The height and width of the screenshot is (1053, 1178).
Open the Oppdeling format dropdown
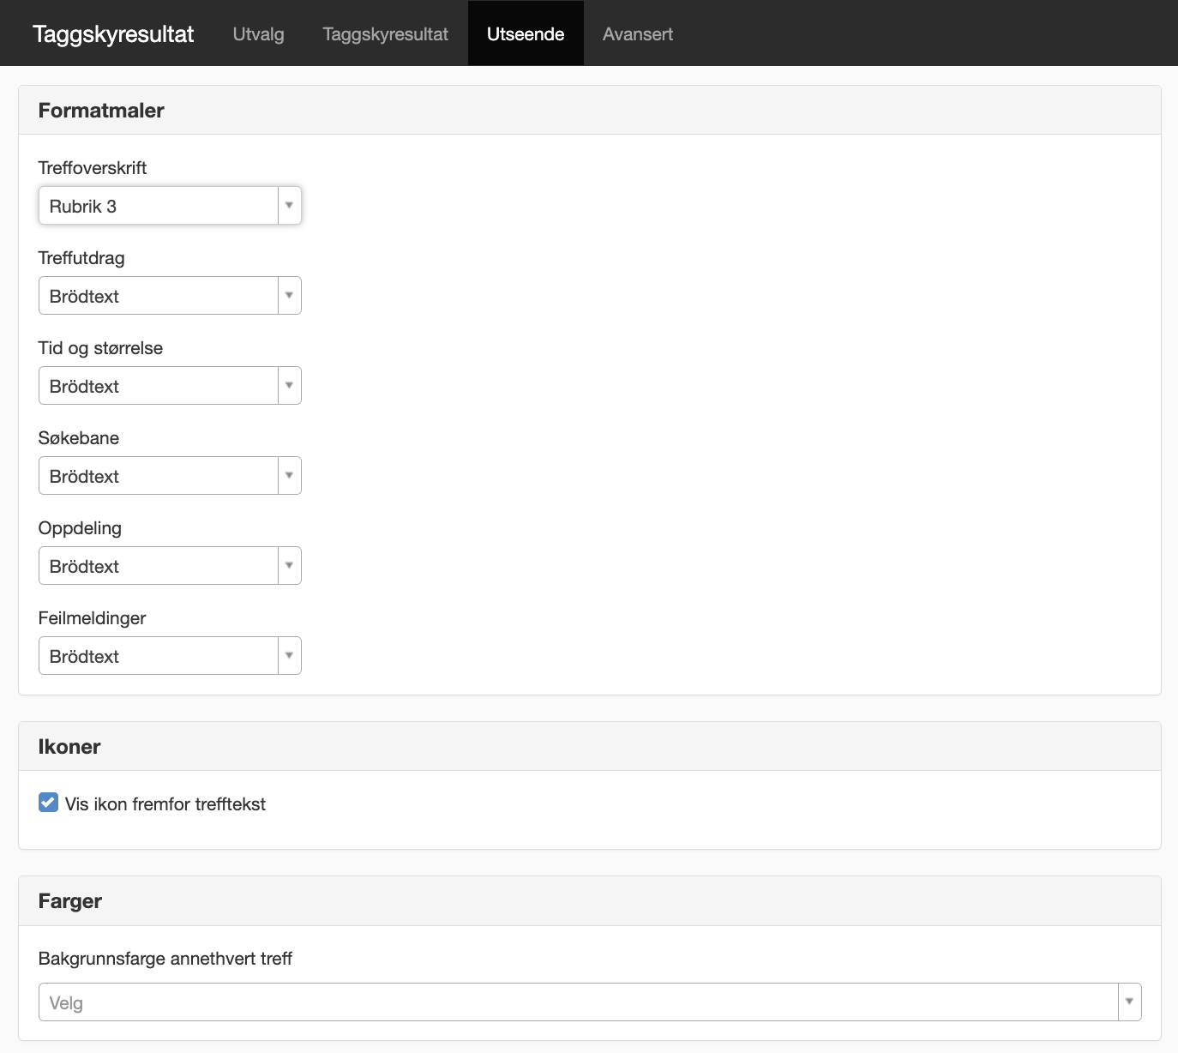click(170, 566)
